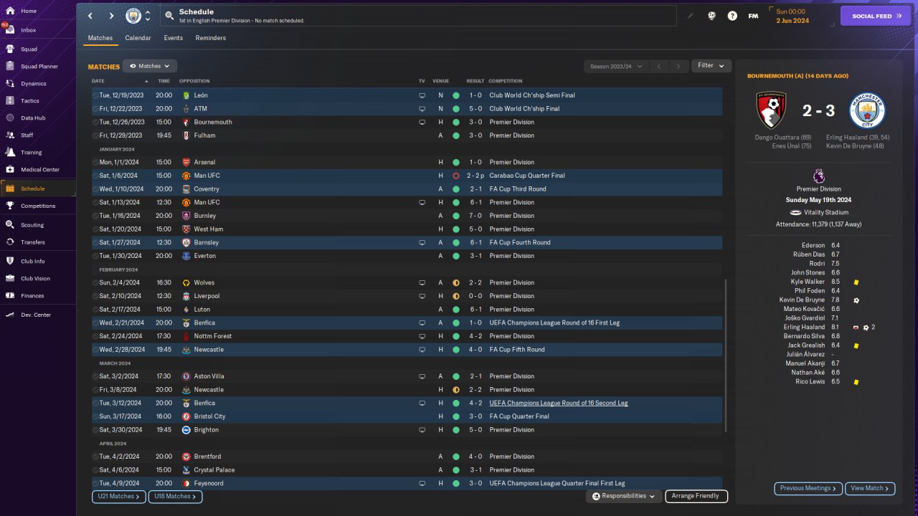This screenshot has height=516, width=918.
Task: Open U18 Matches
Action: point(176,497)
